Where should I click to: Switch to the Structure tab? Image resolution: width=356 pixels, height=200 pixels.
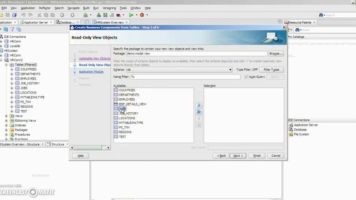[x=58, y=144]
